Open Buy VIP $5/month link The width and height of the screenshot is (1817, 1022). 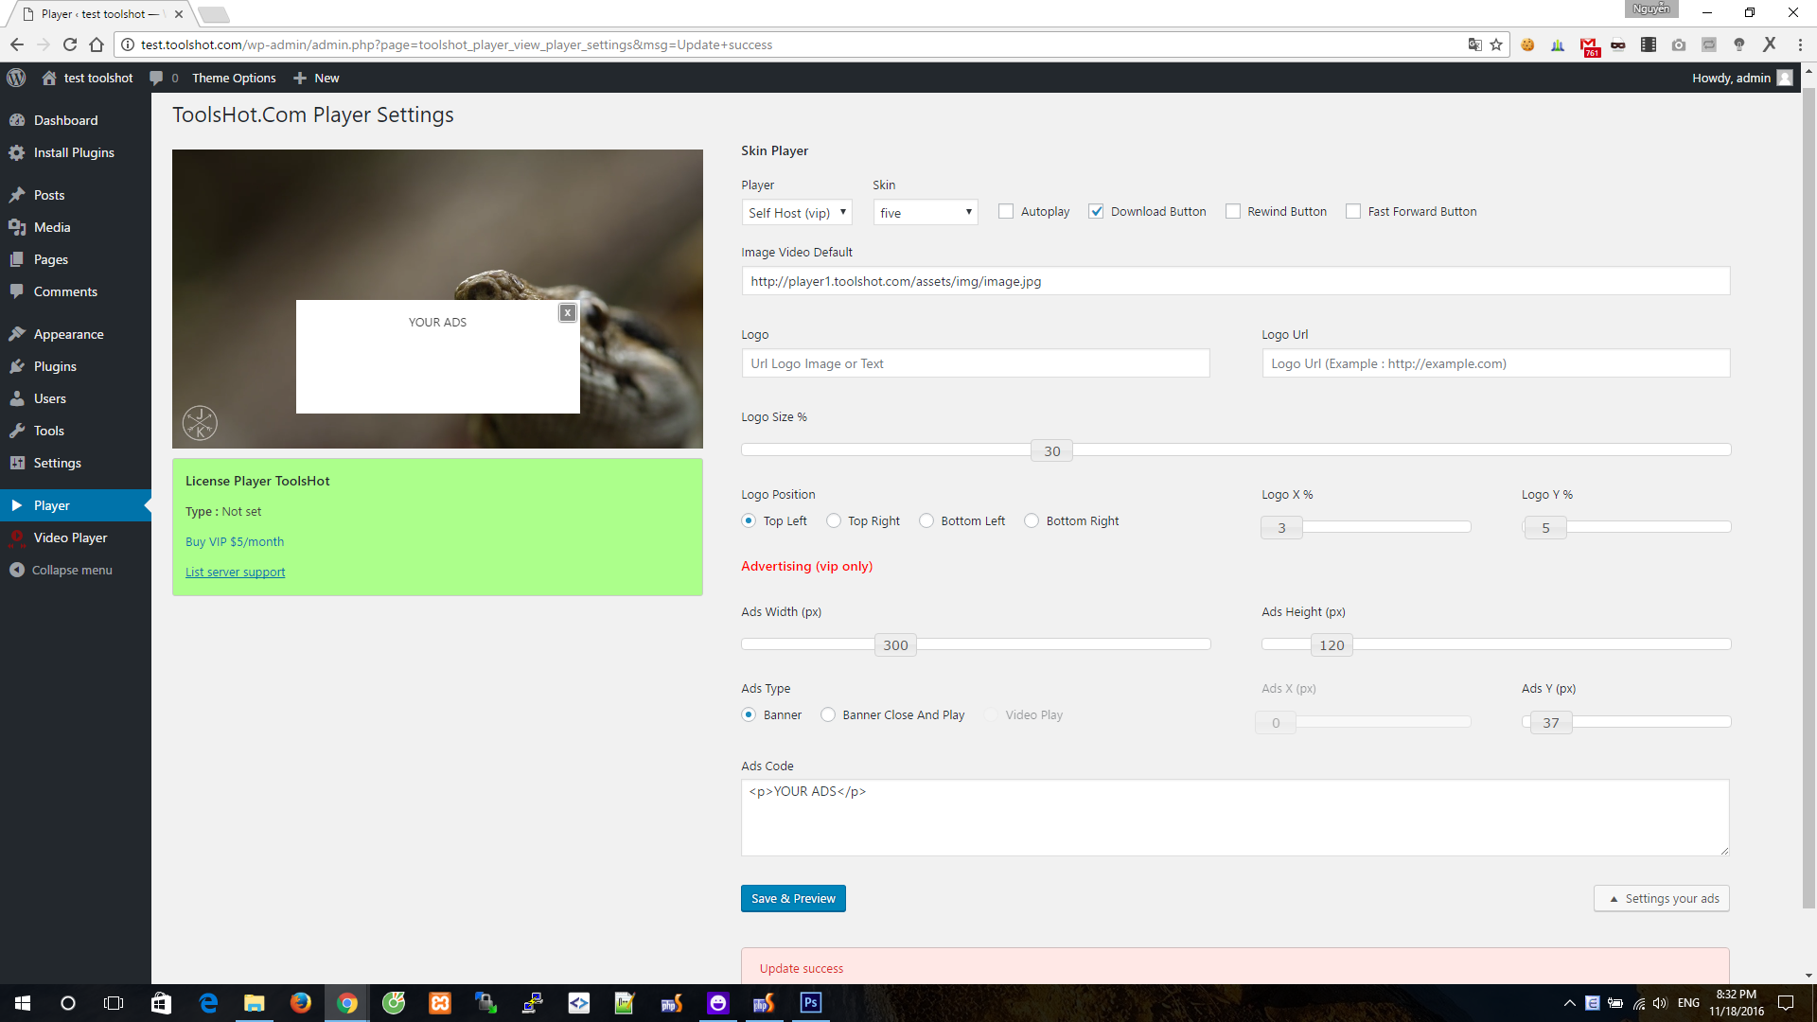click(235, 541)
